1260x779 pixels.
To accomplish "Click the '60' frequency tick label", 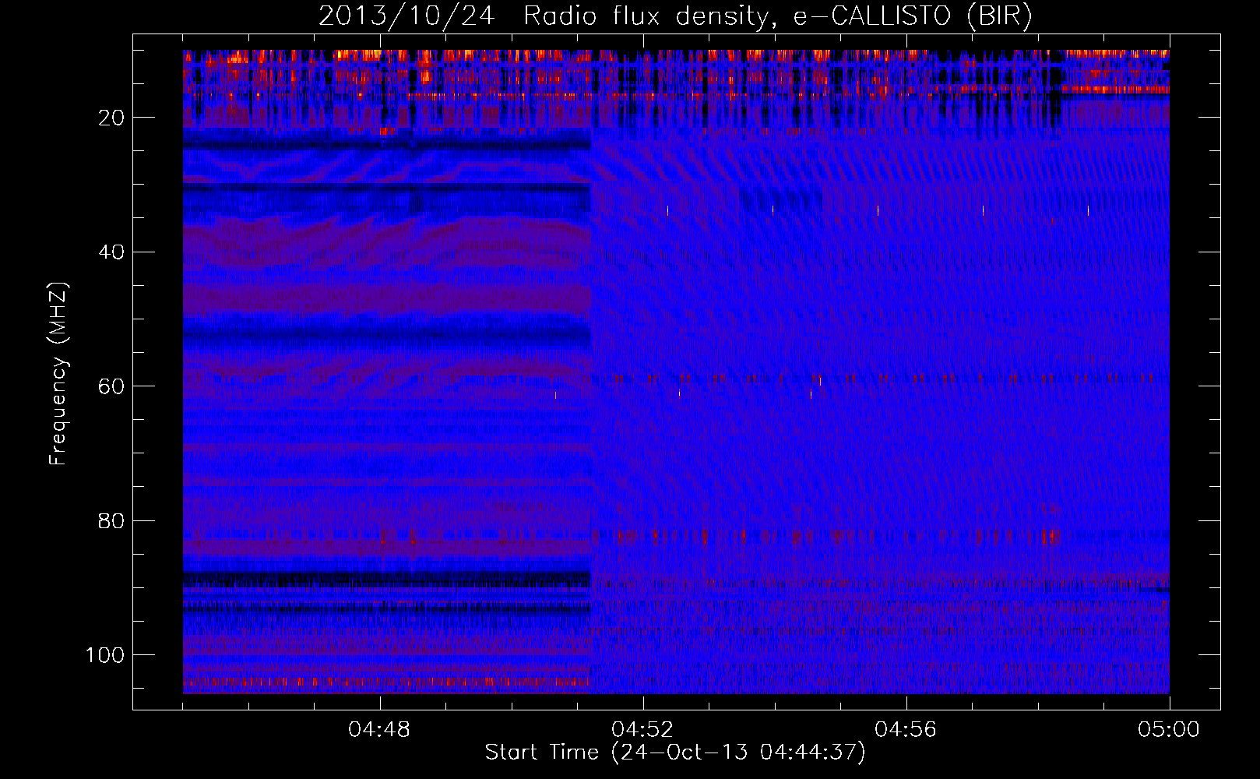I will tap(112, 386).
